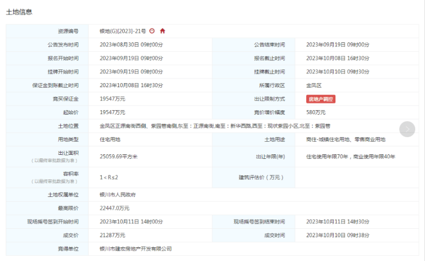This screenshot has width=425, height=261.
Task: Click the 土地用途 land use value text
Action: pos(346,139)
